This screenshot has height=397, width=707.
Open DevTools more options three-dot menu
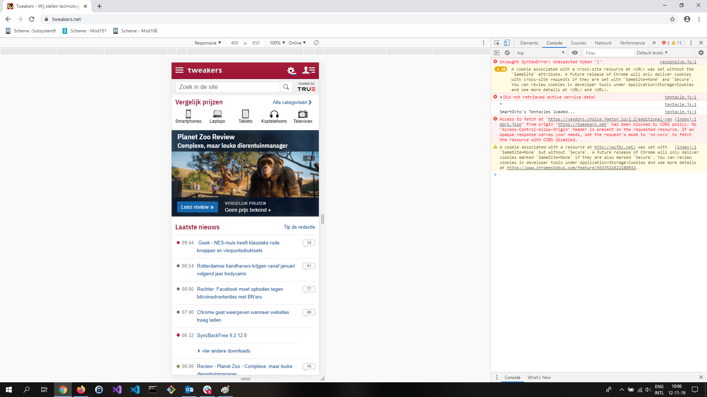[x=690, y=43]
